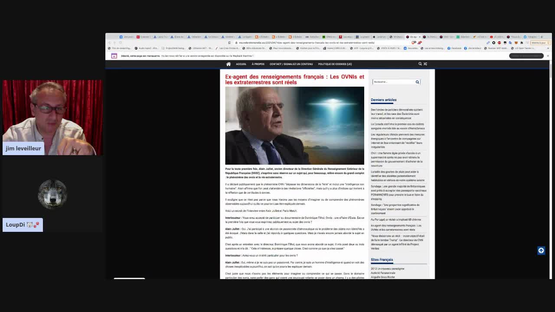Click the 'Audio Aqsa2' bookmark
This screenshot has width=555, height=312.
146,48
